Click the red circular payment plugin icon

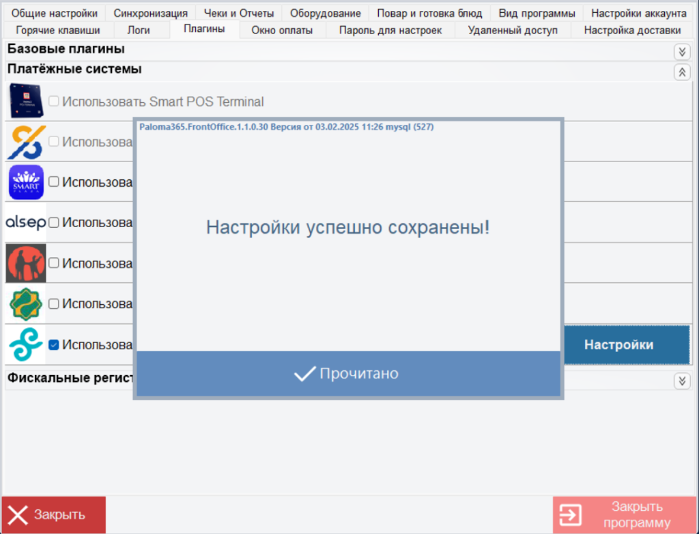point(25,263)
